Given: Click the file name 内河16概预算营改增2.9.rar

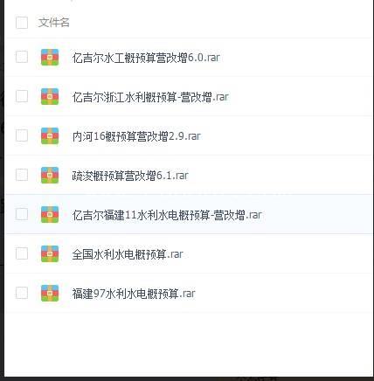Looking at the screenshot, I should point(136,136).
